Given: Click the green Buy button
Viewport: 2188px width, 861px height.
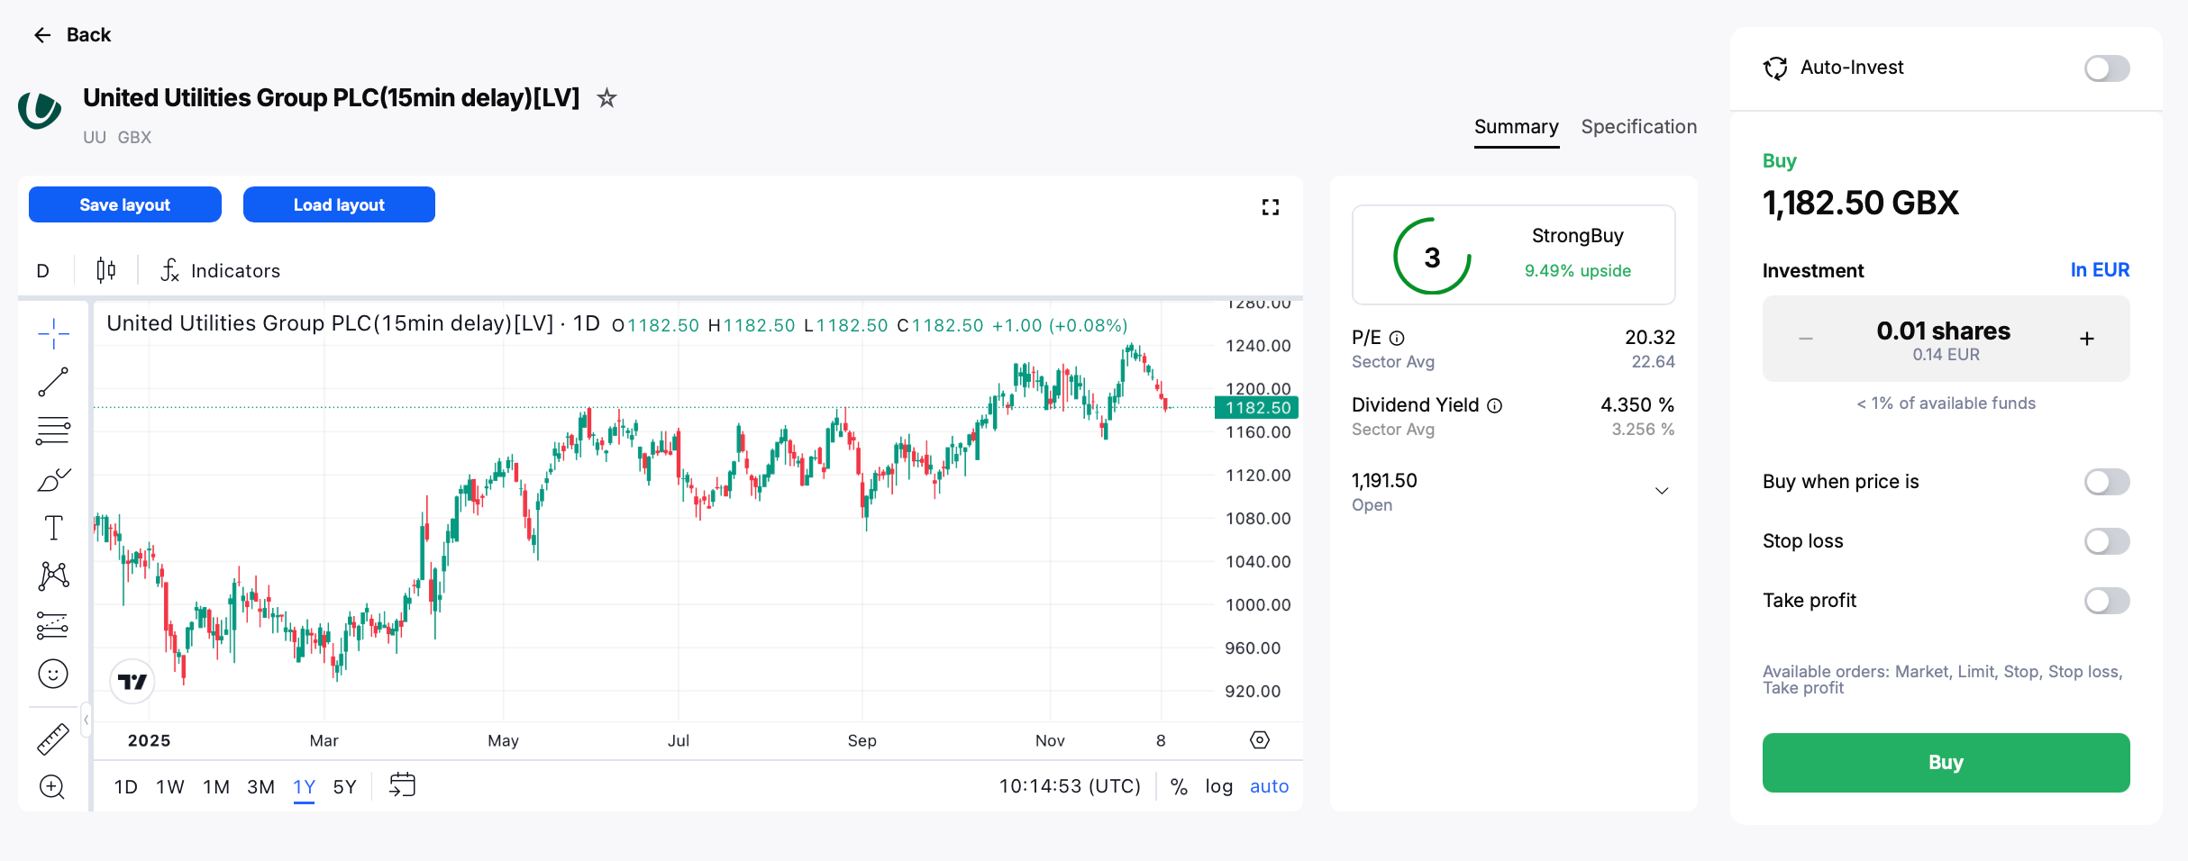Looking at the screenshot, I should [x=1946, y=763].
